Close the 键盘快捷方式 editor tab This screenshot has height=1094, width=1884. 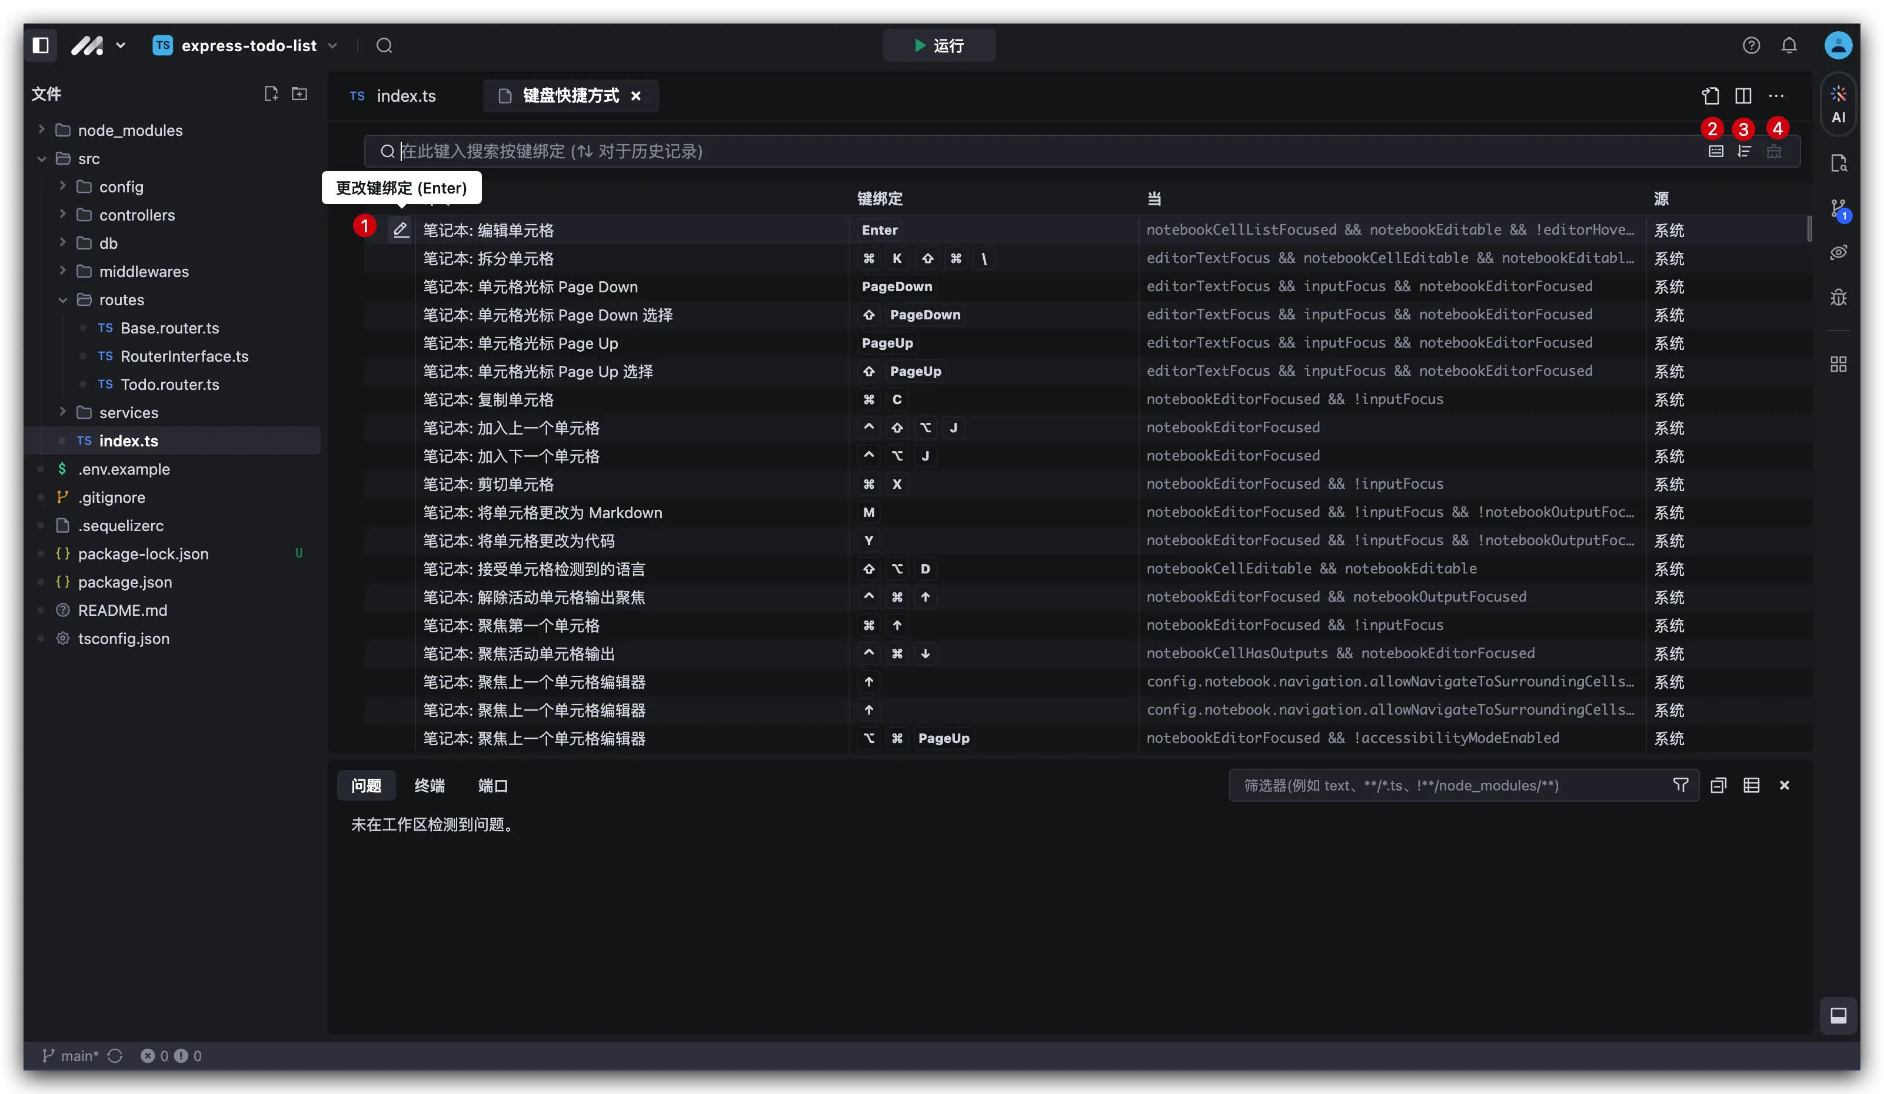[x=635, y=96]
